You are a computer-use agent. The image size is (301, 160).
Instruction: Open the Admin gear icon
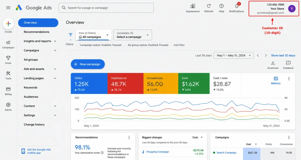point(8,105)
